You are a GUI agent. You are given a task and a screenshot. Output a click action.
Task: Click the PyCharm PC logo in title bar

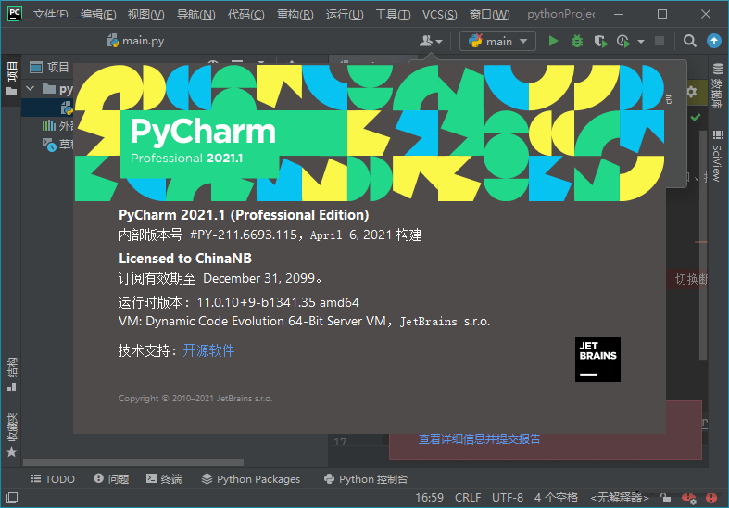(15, 14)
